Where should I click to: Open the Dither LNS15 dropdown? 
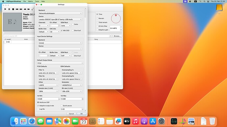(48, 85)
